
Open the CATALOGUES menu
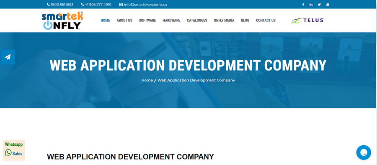tap(197, 21)
